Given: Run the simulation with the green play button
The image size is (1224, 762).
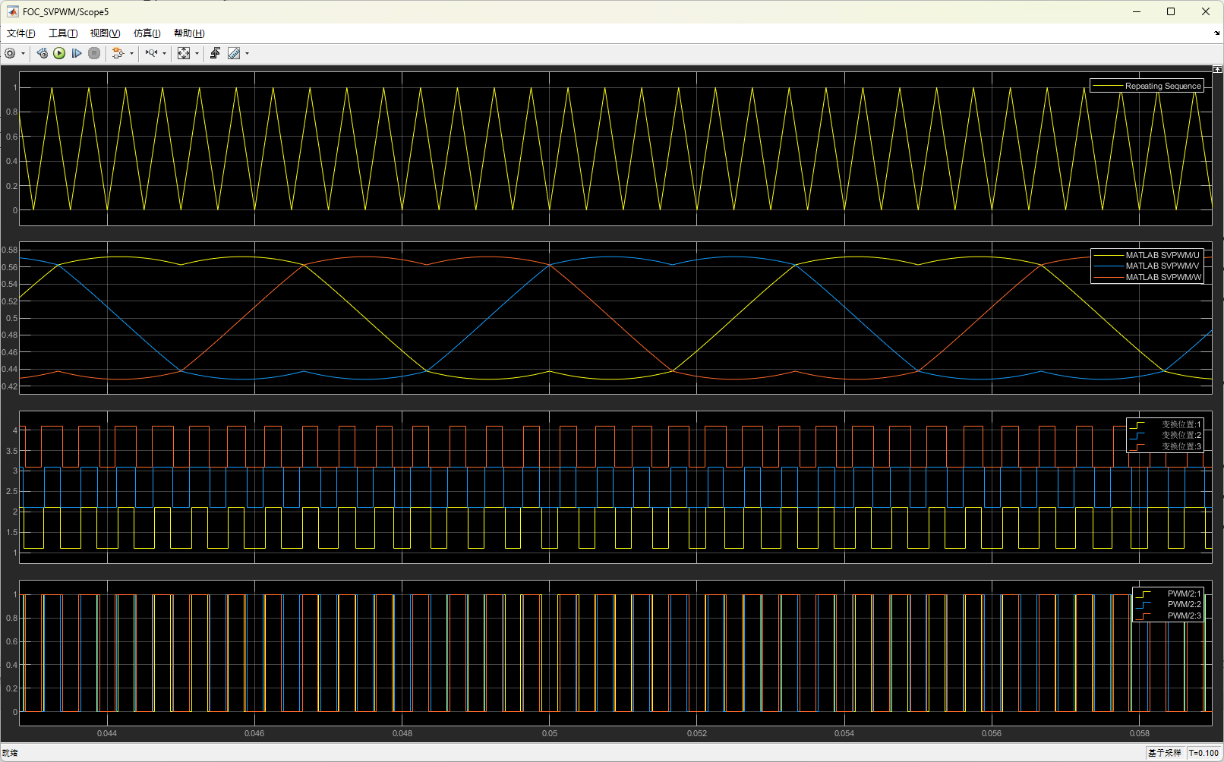Looking at the screenshot, I should point(59,53).
